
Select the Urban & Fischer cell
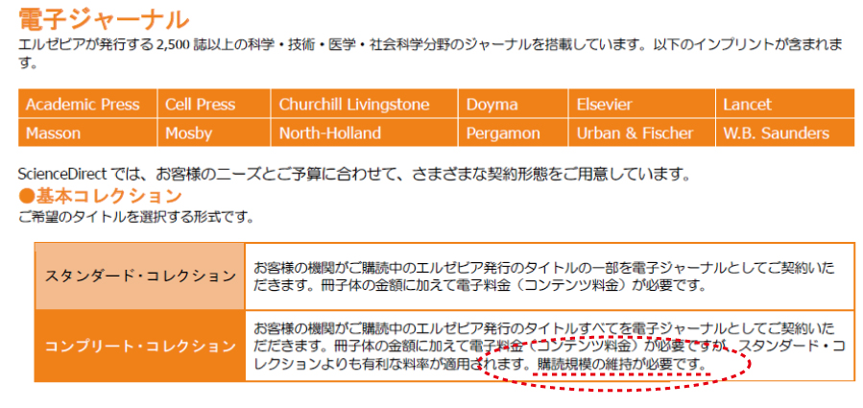pos(642,132)
